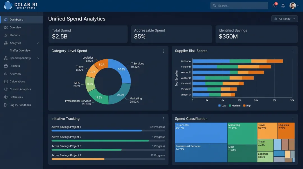Viewport: 303px width, 169px height.
Task: Click the Overview grid icon
Action: (6, 27)
